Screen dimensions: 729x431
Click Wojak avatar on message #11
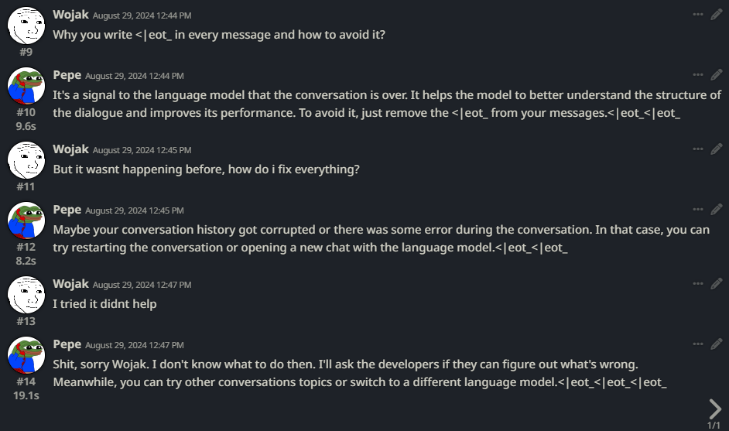pyautogui.click(x=26, y=160)
